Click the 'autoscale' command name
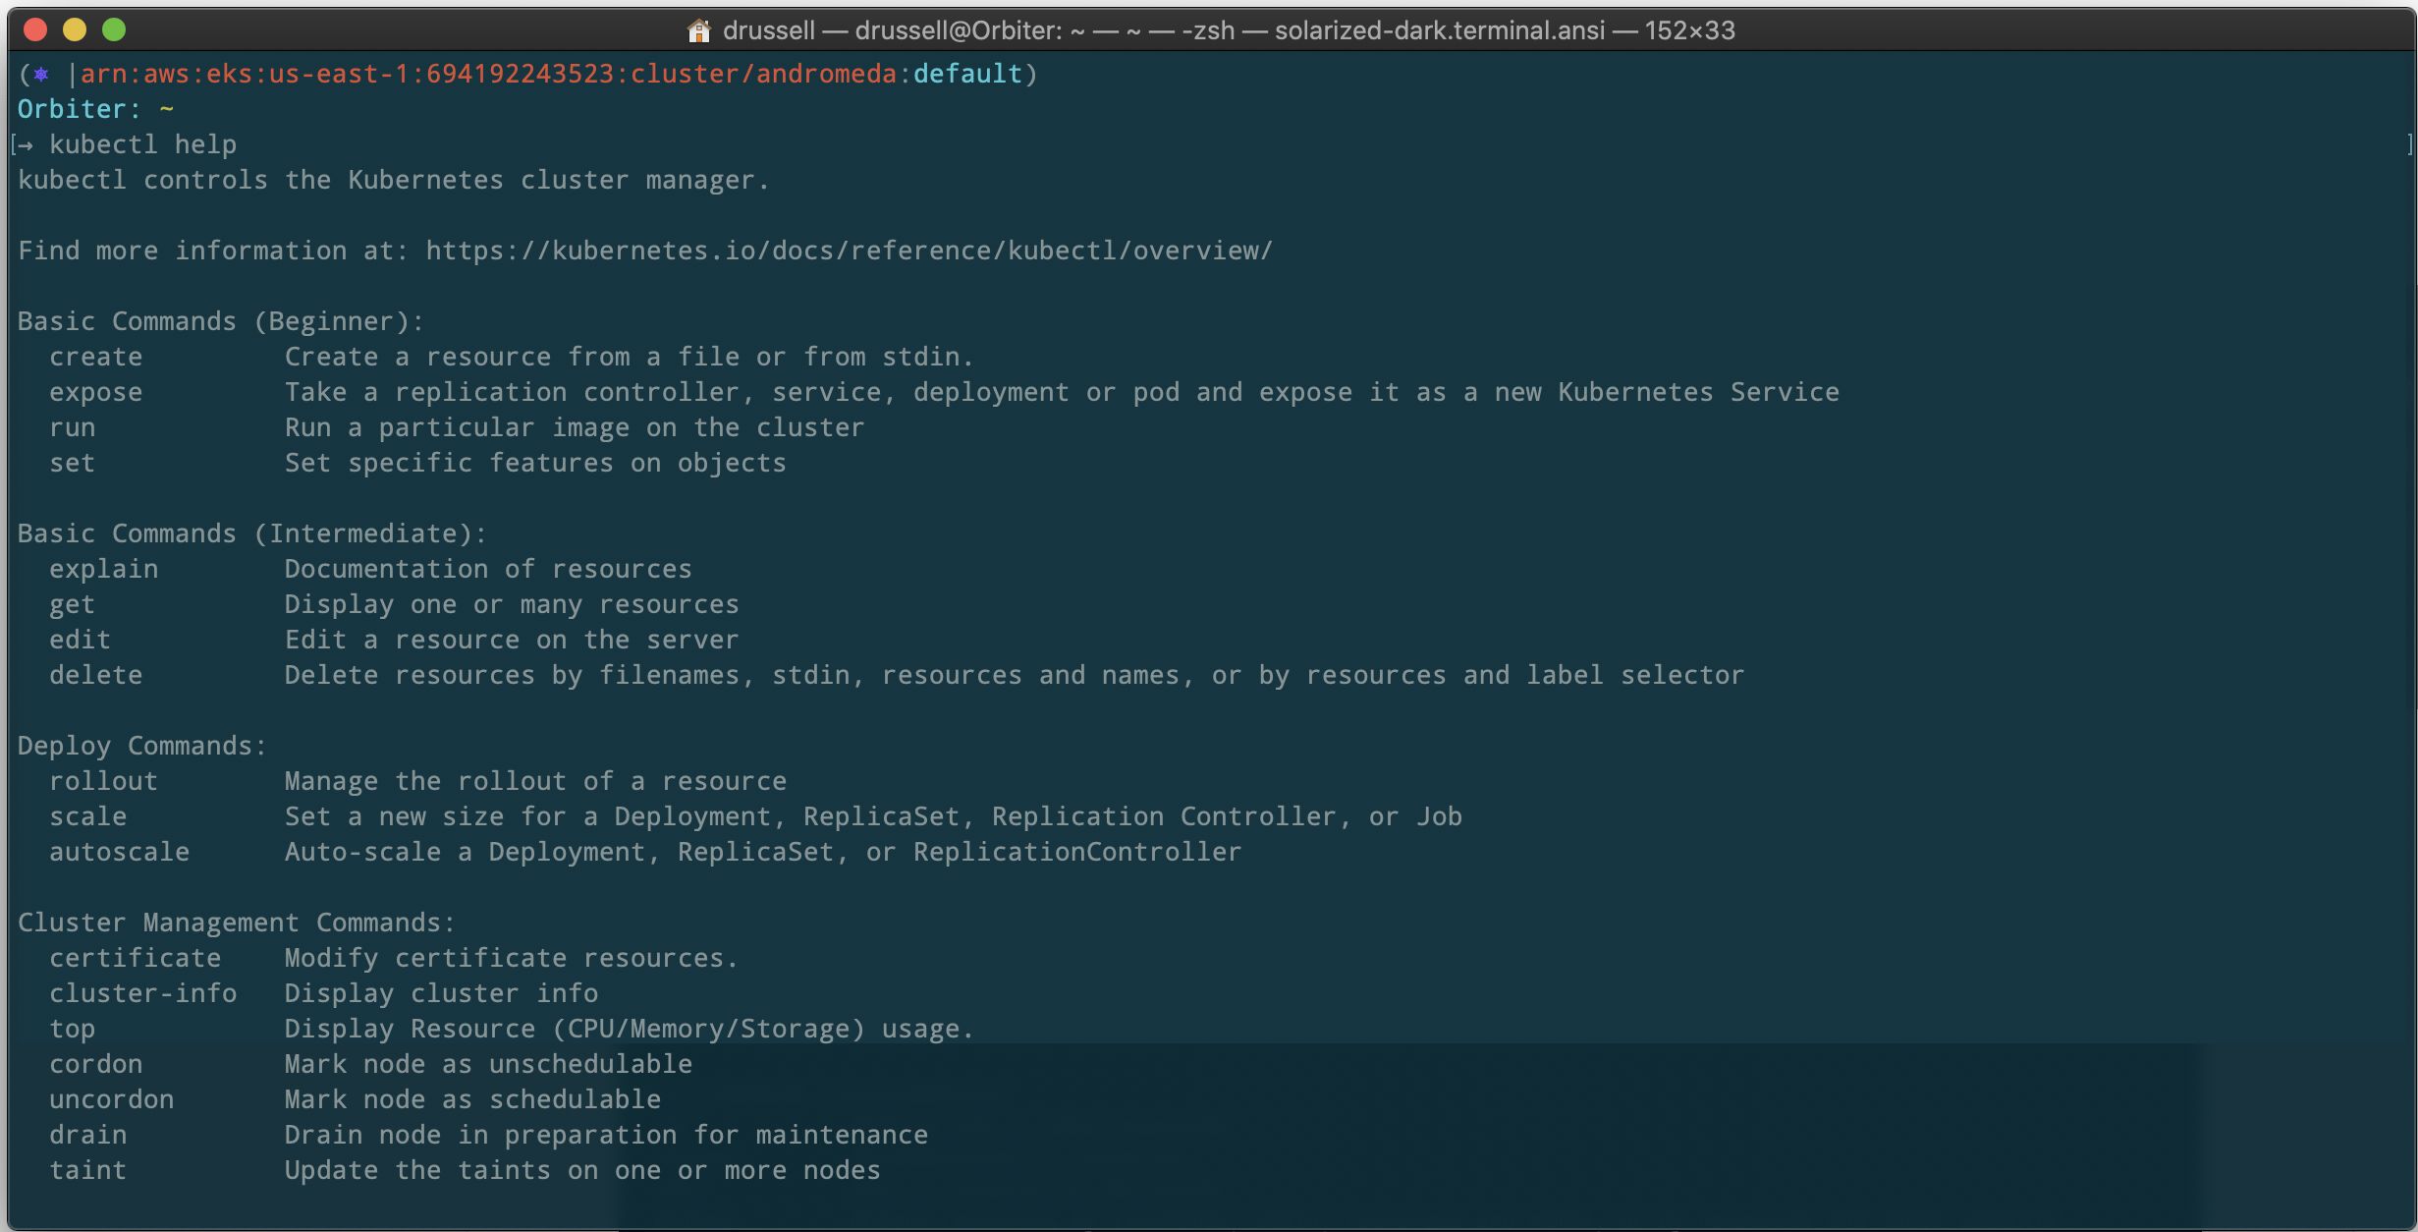The width and height of the screenshot is (2418, 1232). coord(119,853)
